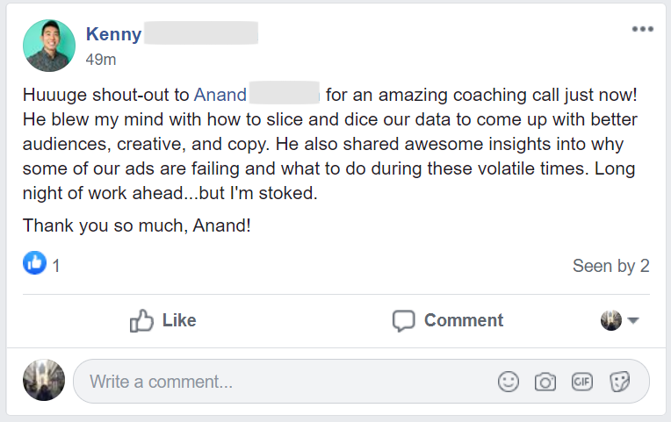Click your avatar beside the comment box
671x422 pixels.
44,381
